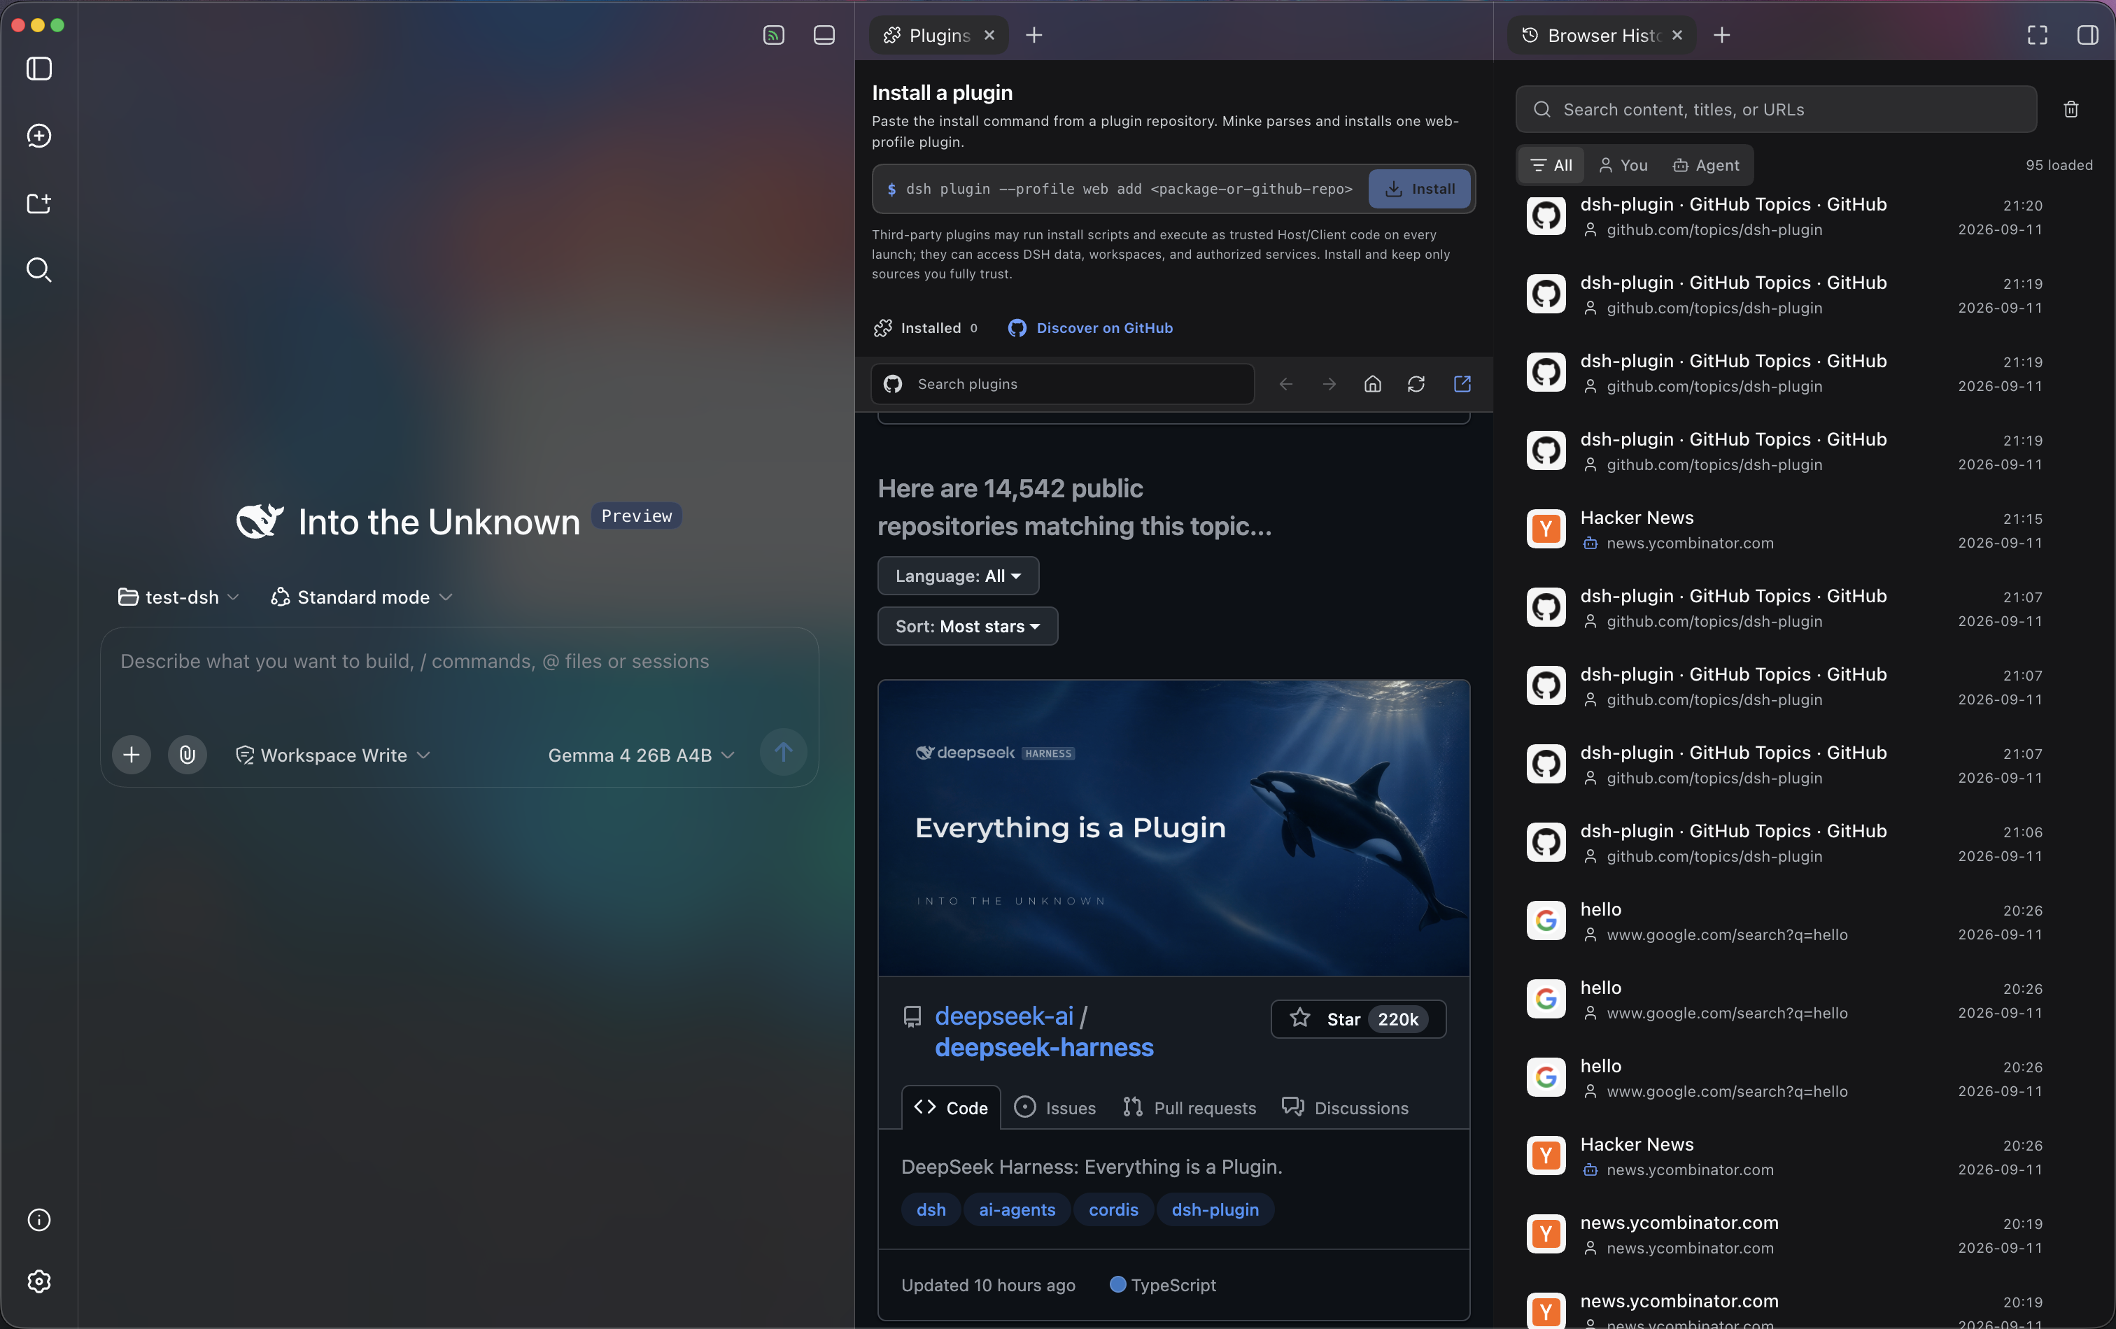Open Discover on GitHub link

[1090, 327]
